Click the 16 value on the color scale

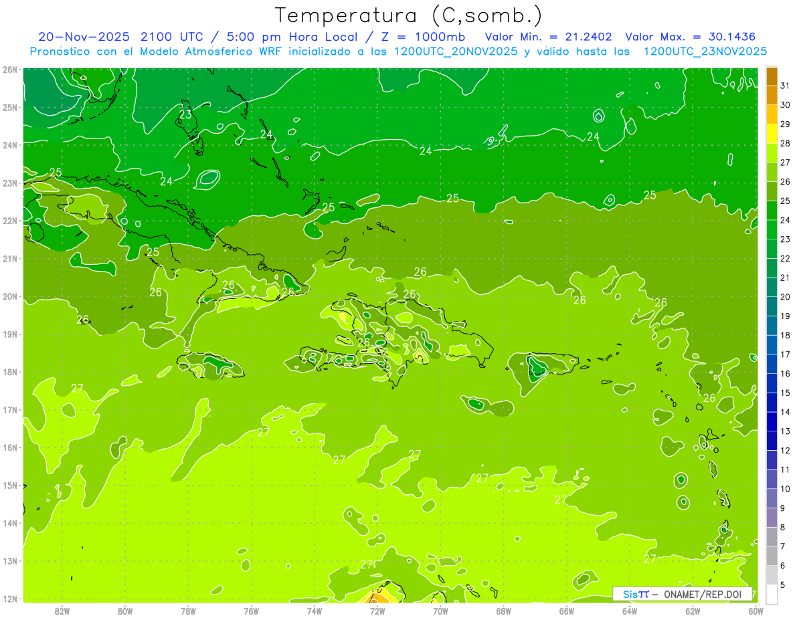pyautogui.click(x=785, y=373)
